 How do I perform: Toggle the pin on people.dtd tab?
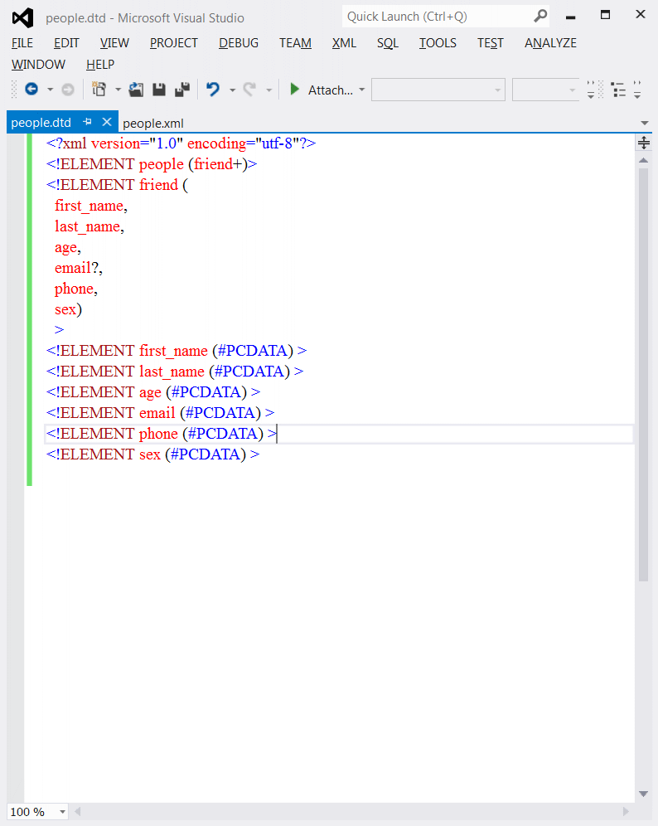[87, 122]
